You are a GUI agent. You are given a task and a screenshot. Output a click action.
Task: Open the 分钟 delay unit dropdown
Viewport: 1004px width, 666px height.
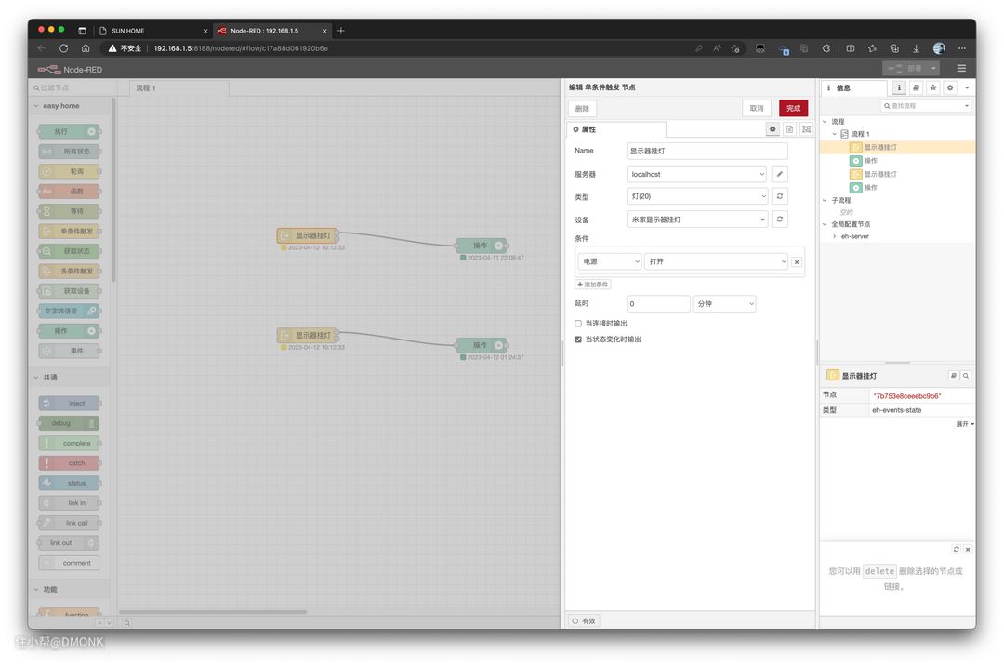[x=724, y=304]
